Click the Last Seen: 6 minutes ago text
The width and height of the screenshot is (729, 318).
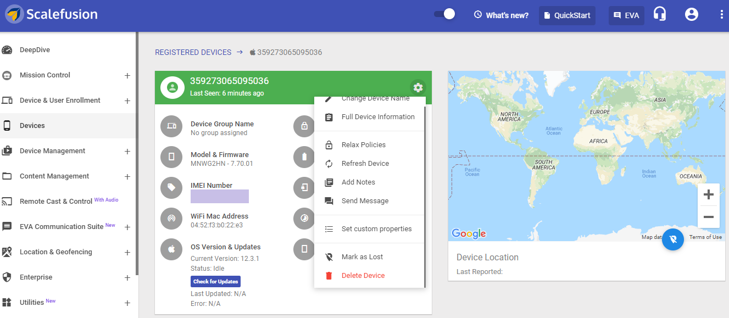point(227,93)
